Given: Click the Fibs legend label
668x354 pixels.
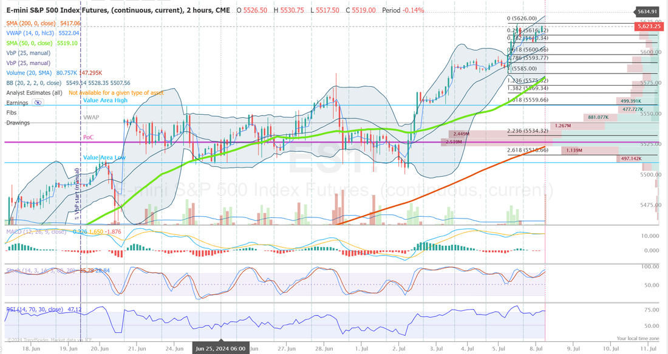Looking at the screenshot, I should coord(12,112).
